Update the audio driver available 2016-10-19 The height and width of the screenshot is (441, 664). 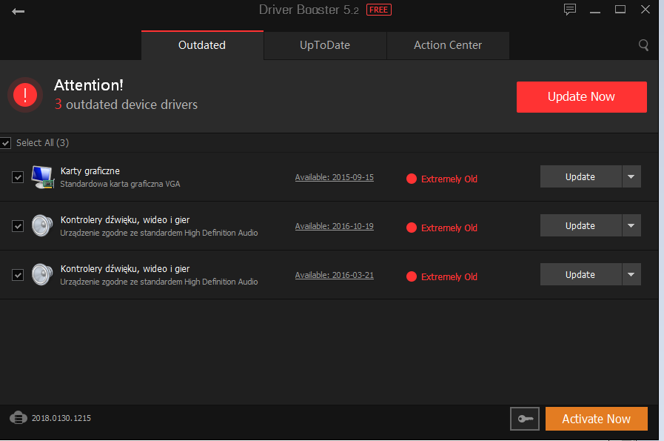[580, 225]
